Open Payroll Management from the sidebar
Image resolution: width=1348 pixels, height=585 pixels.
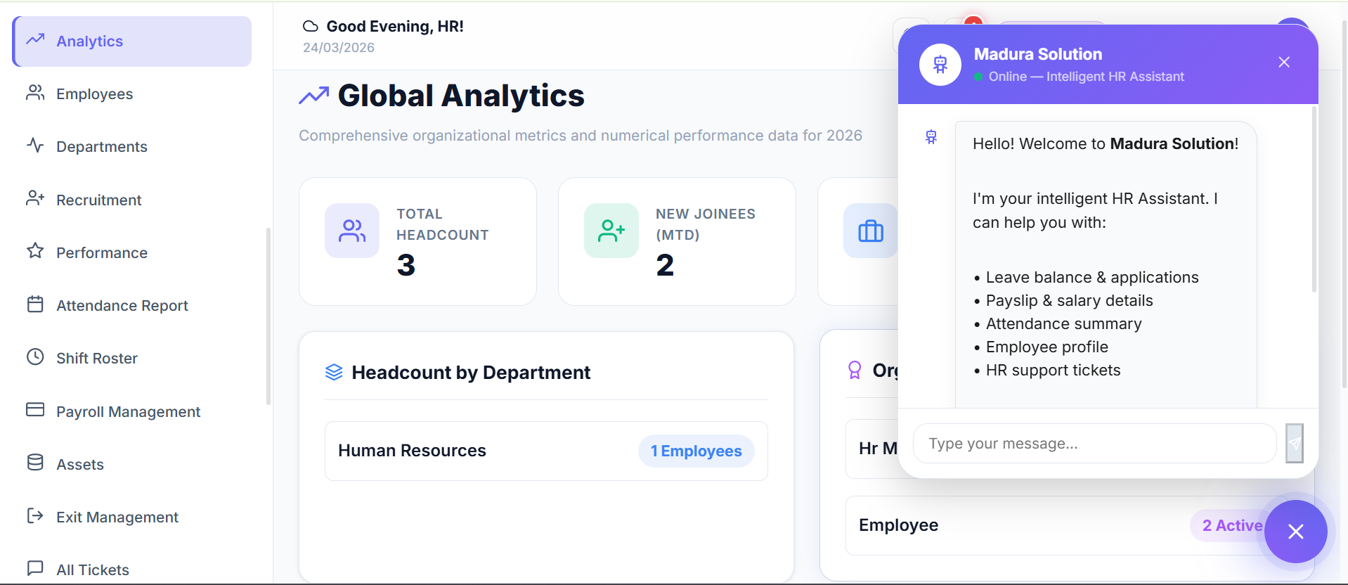click(132, 412)
